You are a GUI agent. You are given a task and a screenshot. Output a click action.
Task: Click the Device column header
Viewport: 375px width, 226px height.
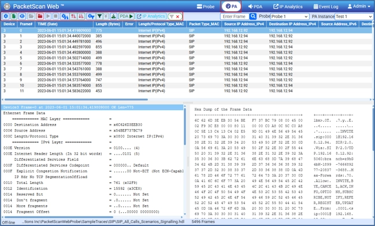[9, 24]
